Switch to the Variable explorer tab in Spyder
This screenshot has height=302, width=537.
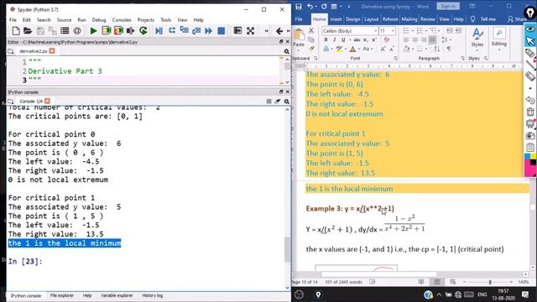(x=117, y=295)
